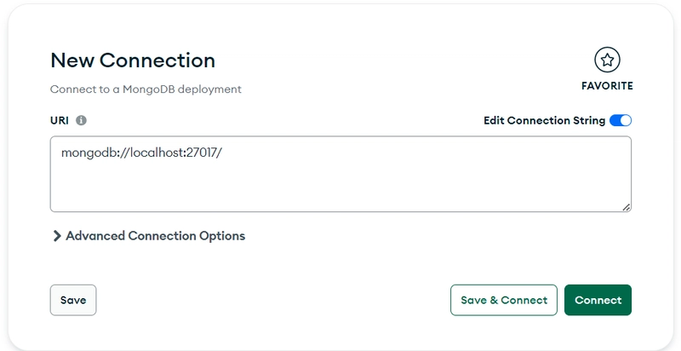Click the Save & Connect button
This screenshot has height=351, width=681.
click(503, 300)
